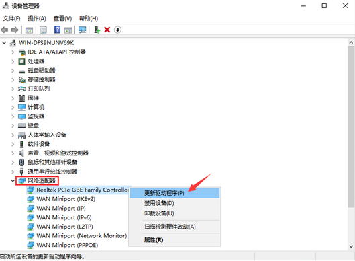
Task: Click the WIN-DFS9NUNV69K computer icon
Action: click(13, 43)
